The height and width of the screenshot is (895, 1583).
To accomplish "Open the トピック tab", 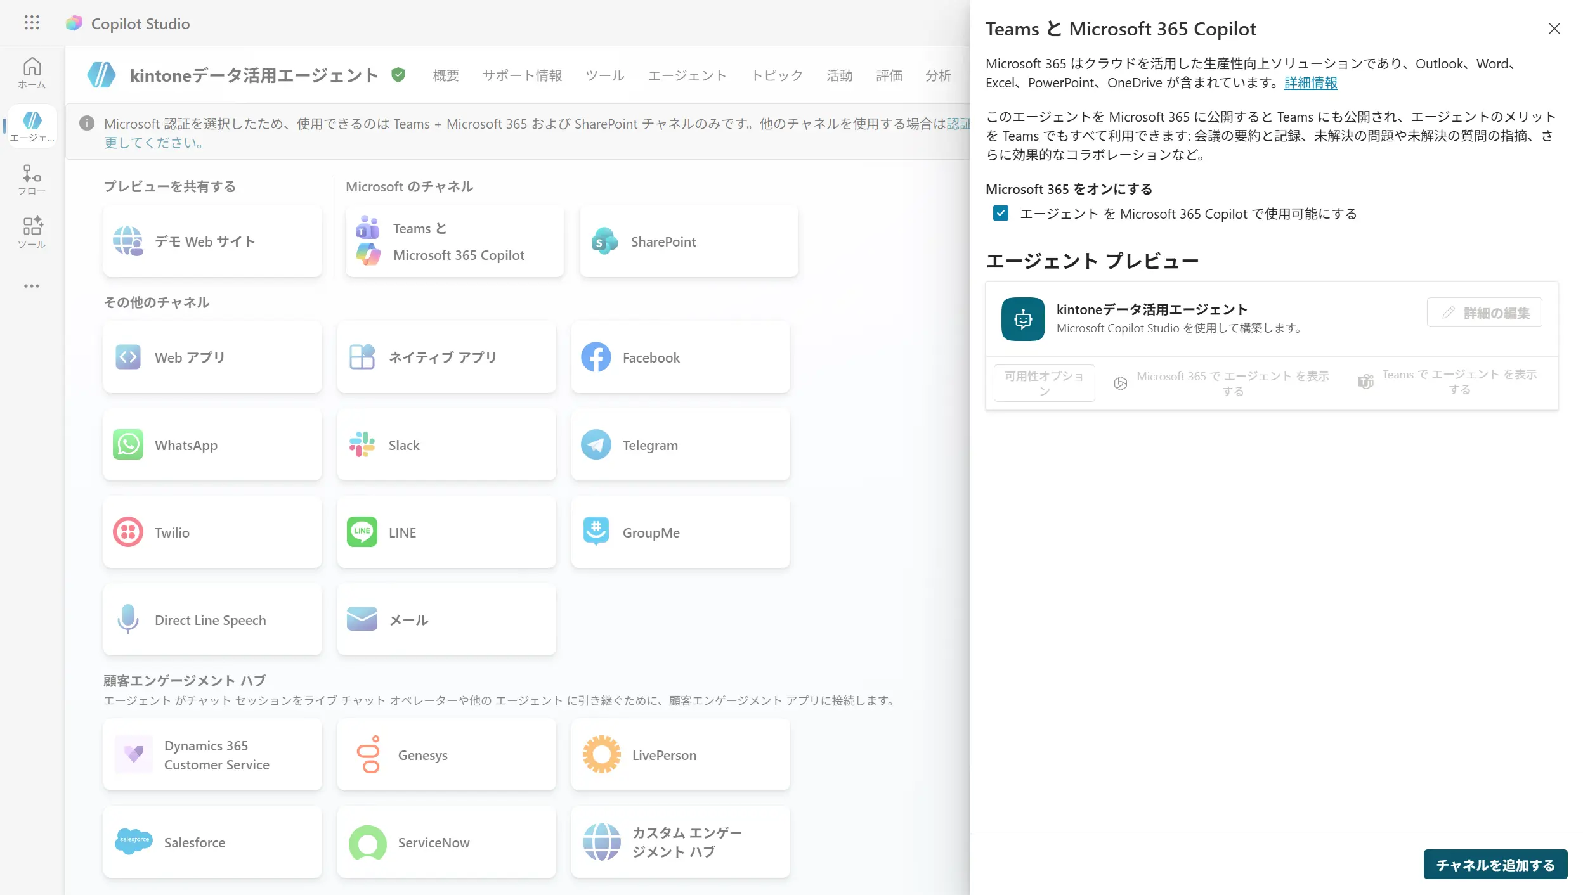I will tap(777, 75).
